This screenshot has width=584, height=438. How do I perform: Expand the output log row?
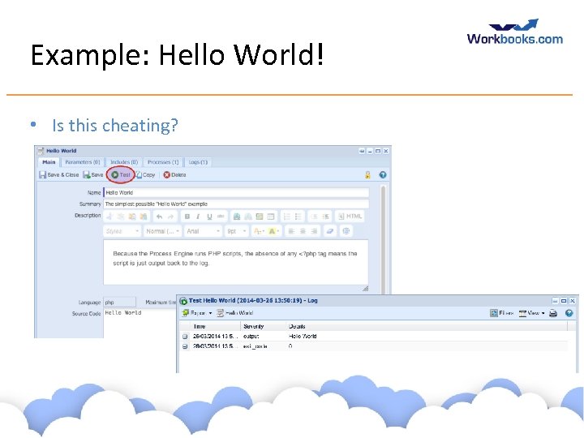(x=185, y=336)
